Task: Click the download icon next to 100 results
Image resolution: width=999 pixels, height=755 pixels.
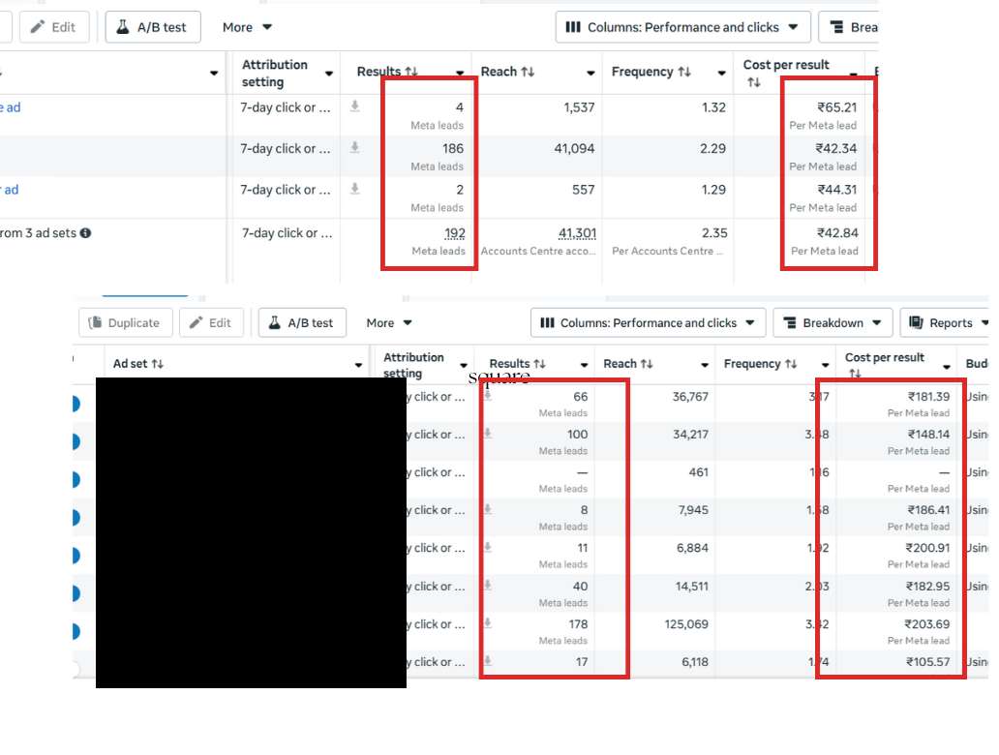Action: coord(488,434)
